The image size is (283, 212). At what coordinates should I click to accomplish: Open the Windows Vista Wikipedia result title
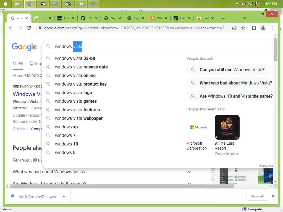[27, 94]
